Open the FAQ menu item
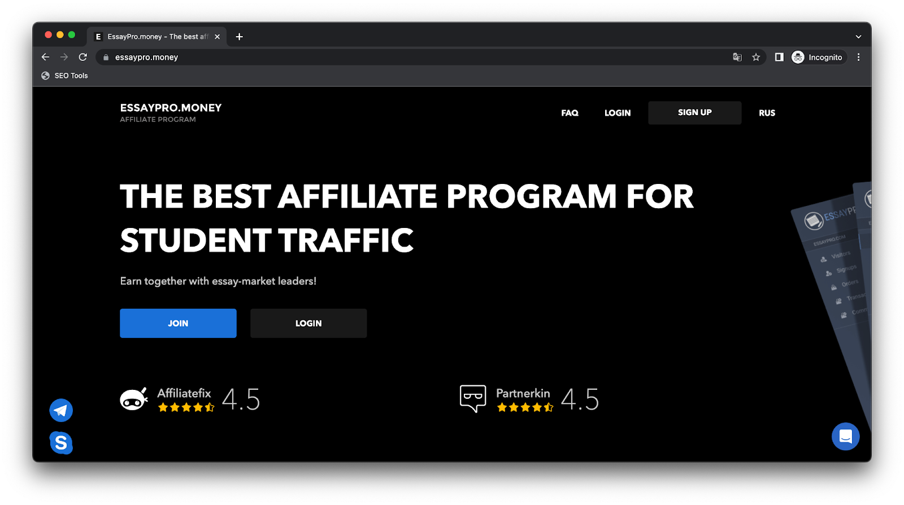Screen dimensions: 904x505 570,113
